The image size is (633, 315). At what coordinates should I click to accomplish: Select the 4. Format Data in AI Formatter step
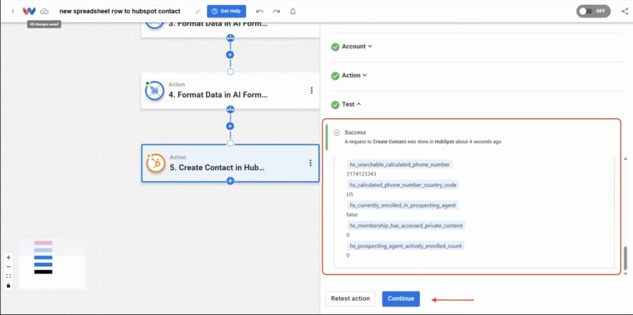[230, 90]
